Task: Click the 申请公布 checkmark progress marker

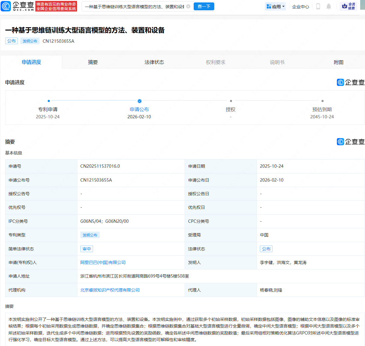Action: (139, 101)
